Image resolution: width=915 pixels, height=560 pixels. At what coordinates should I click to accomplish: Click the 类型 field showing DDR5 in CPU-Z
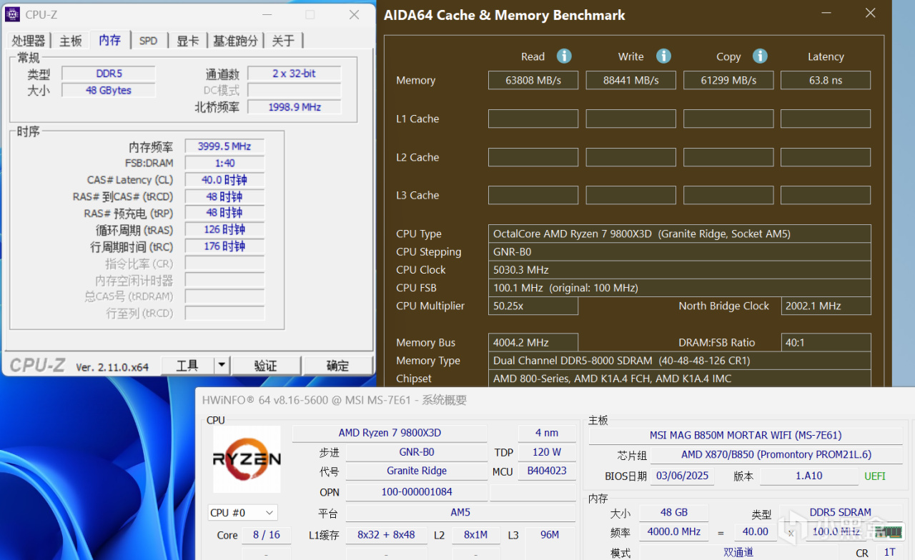[x=109, y=74]
